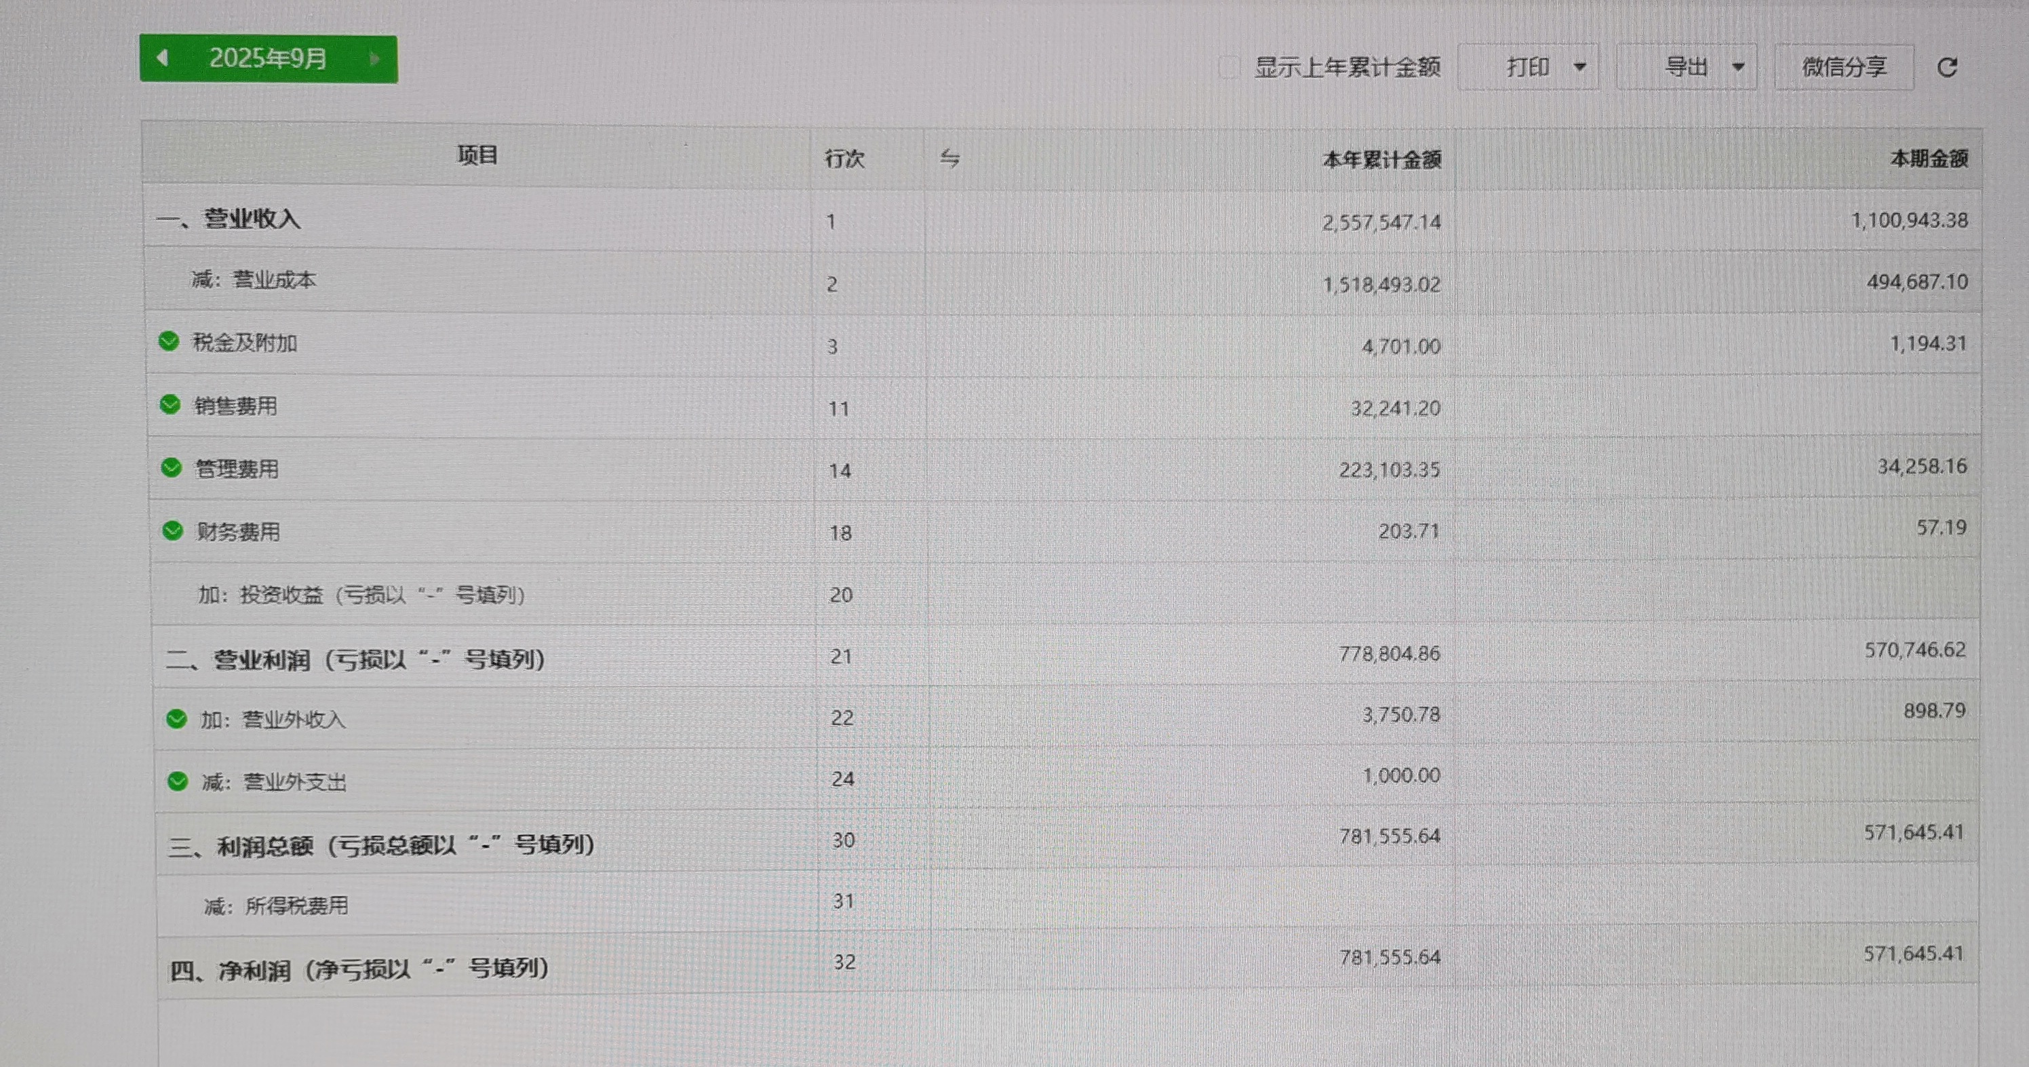Click green check icon beside 营业外收入
The height and width of the screenshot is (1067, 2029).
click(176, 719)
